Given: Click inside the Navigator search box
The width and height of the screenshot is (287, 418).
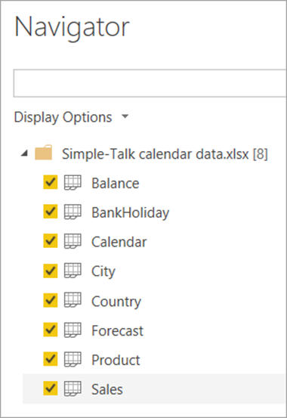Looking at the screenshot, I should tap(150, 83).
